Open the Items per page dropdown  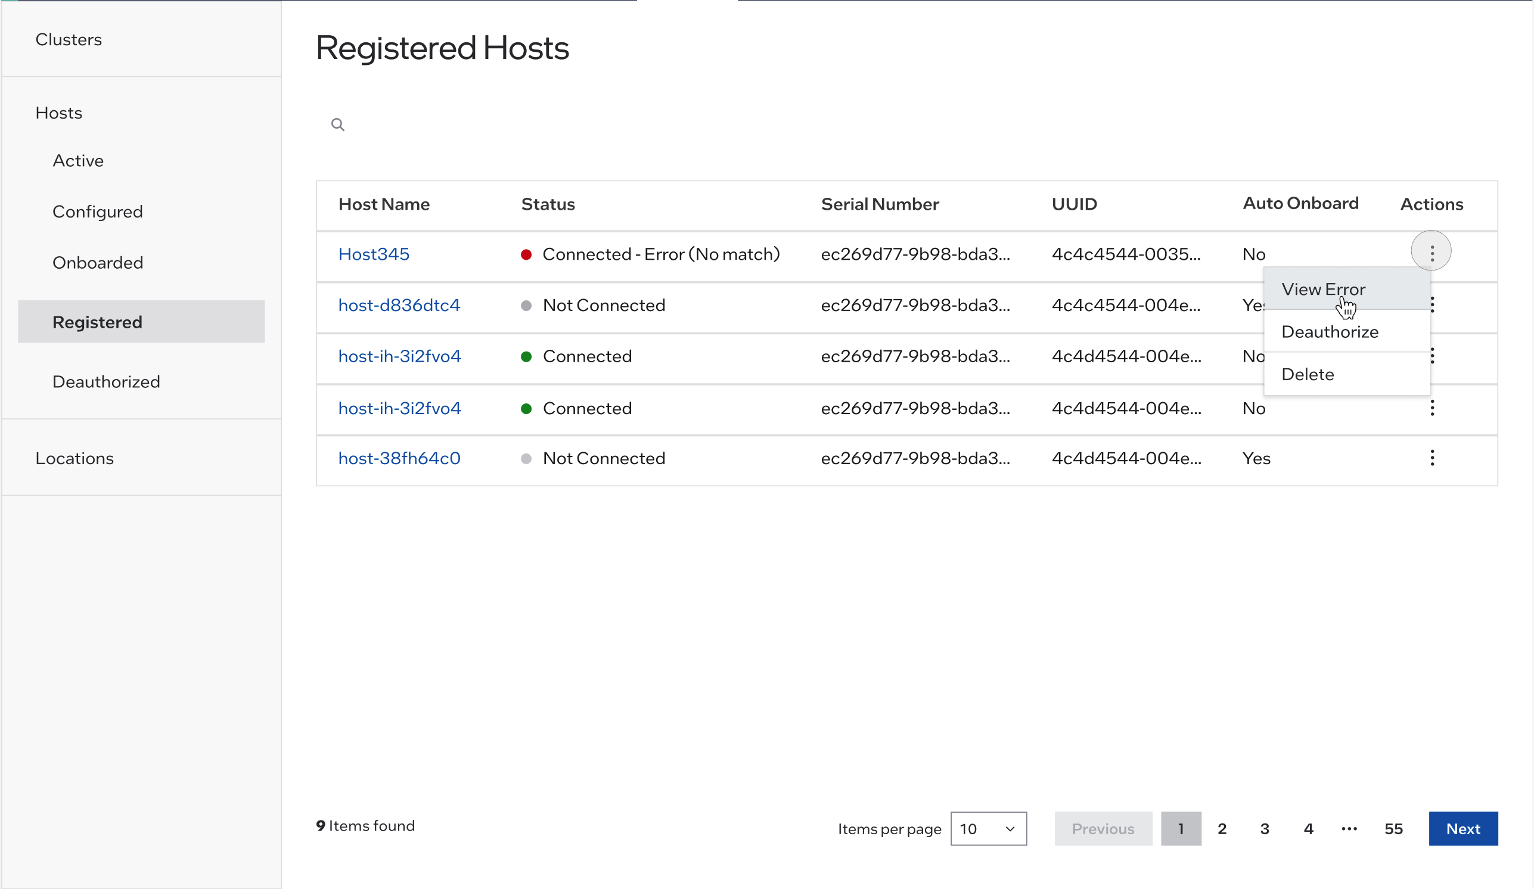tap(988, 828)
